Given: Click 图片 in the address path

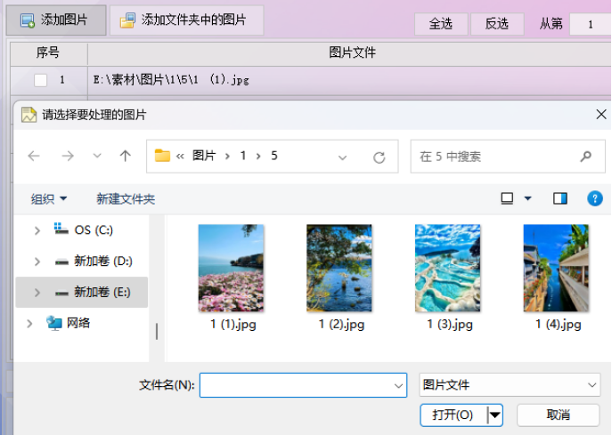Looking at the screenshot, I should click(x=204, y=156).
